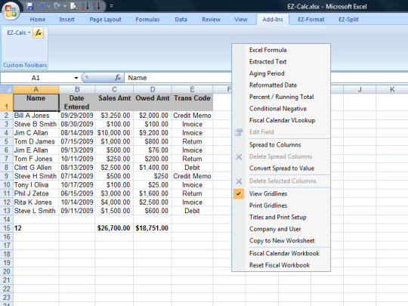Select the Add-Ins tab
Image resolution: width=408 pixels, height=306 pixels.
(273, 20)
